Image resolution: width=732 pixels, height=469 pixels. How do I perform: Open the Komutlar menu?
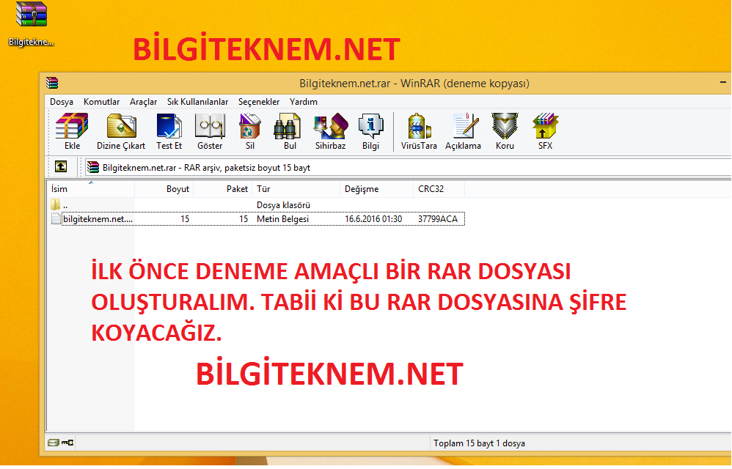101,102
